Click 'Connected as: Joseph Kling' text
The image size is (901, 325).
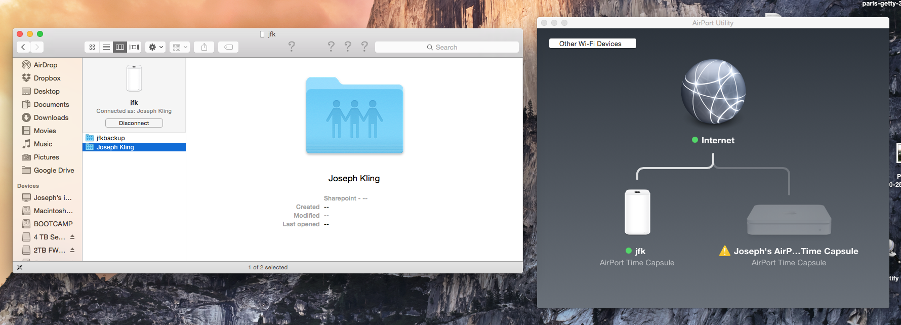[x=134, y=111]
